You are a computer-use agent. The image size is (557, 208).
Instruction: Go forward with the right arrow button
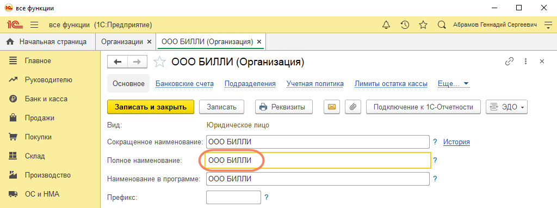pyautogui.click(x=137, y=62)
